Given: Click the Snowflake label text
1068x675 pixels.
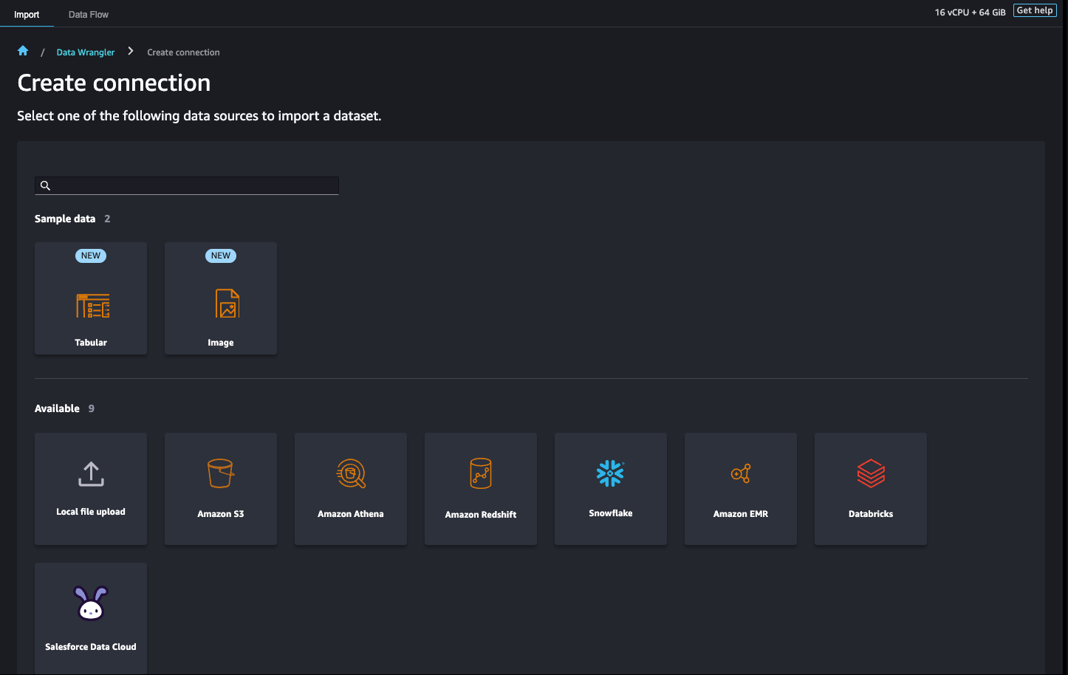Looking at the screenshot, I should (611, 513).
